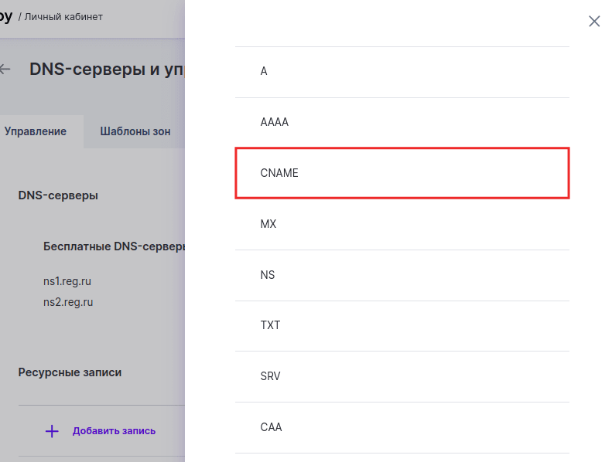Select the CAA record type
Viewport: 612px width, 462px height.
(402, 428)
